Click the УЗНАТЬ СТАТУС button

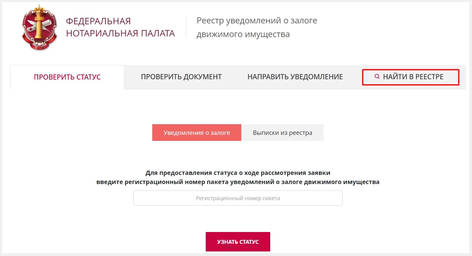point(238,242)
